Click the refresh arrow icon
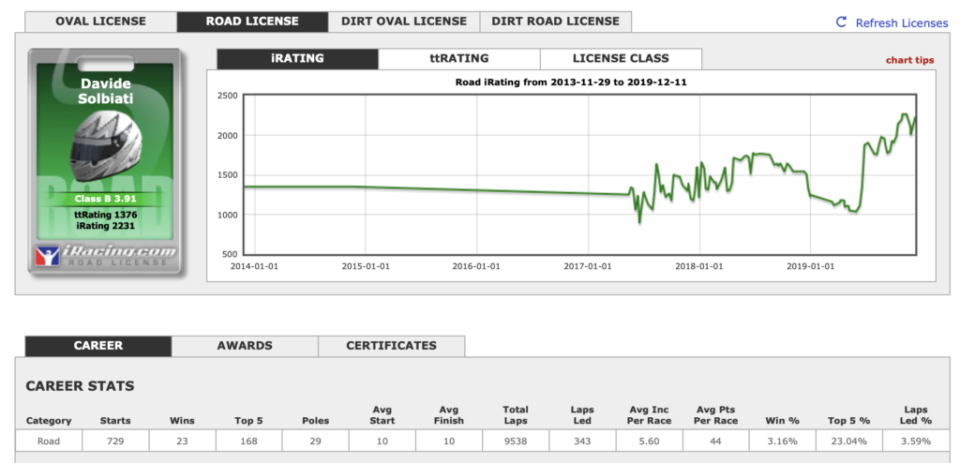The image size is (960, 463). click(841, 22)
